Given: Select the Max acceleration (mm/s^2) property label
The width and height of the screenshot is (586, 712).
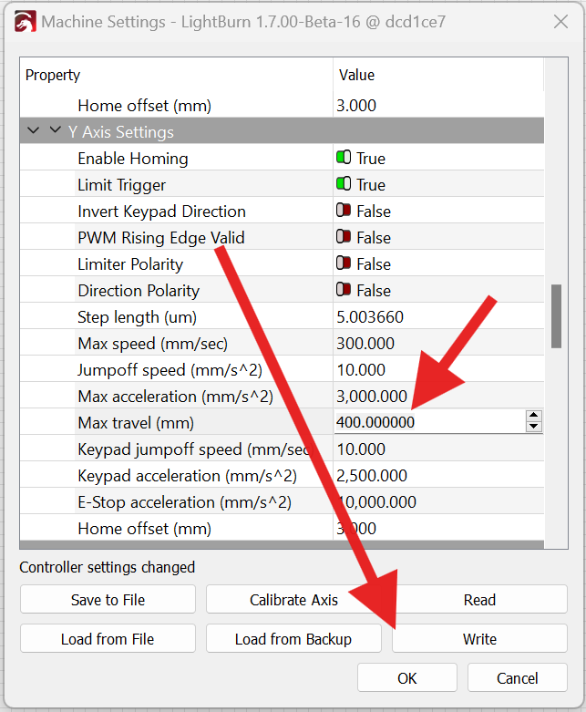Looking at the screenshot, I should point(175,396).
